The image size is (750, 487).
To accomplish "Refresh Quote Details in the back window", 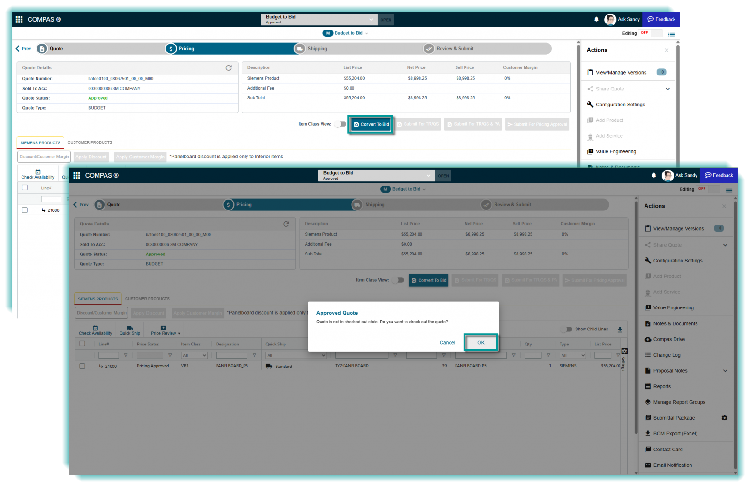I will click(229, 67).
